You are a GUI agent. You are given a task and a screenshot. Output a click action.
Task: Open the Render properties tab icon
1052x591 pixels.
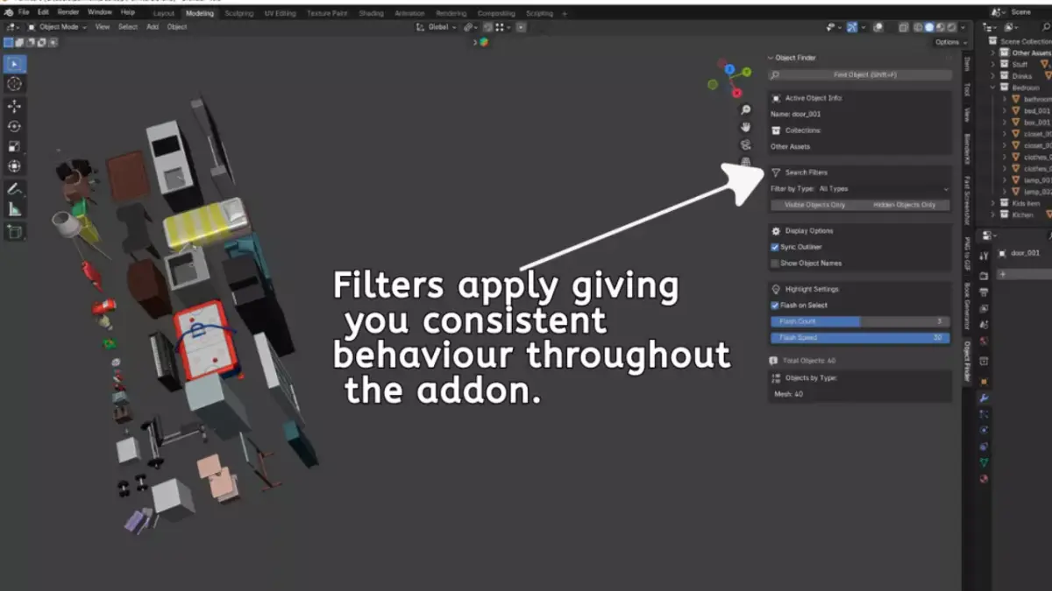[984, 276]
